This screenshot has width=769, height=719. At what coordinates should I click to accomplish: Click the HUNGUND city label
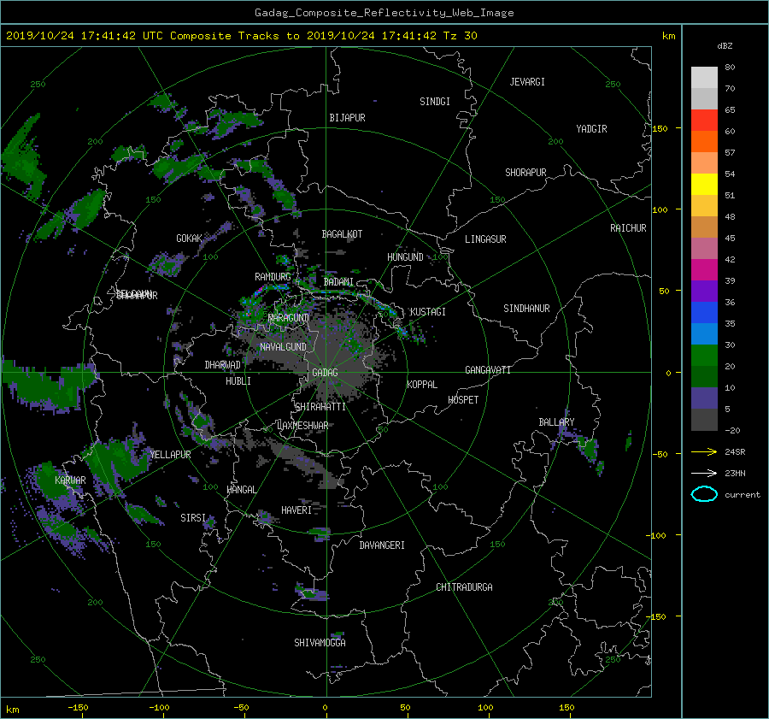[x=405, y=257]
